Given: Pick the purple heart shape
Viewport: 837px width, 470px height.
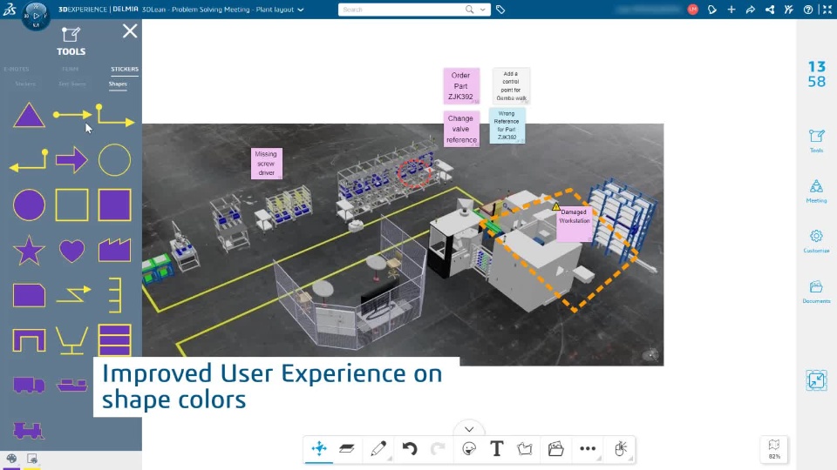Looking at the screenshot, I should 71,252.
